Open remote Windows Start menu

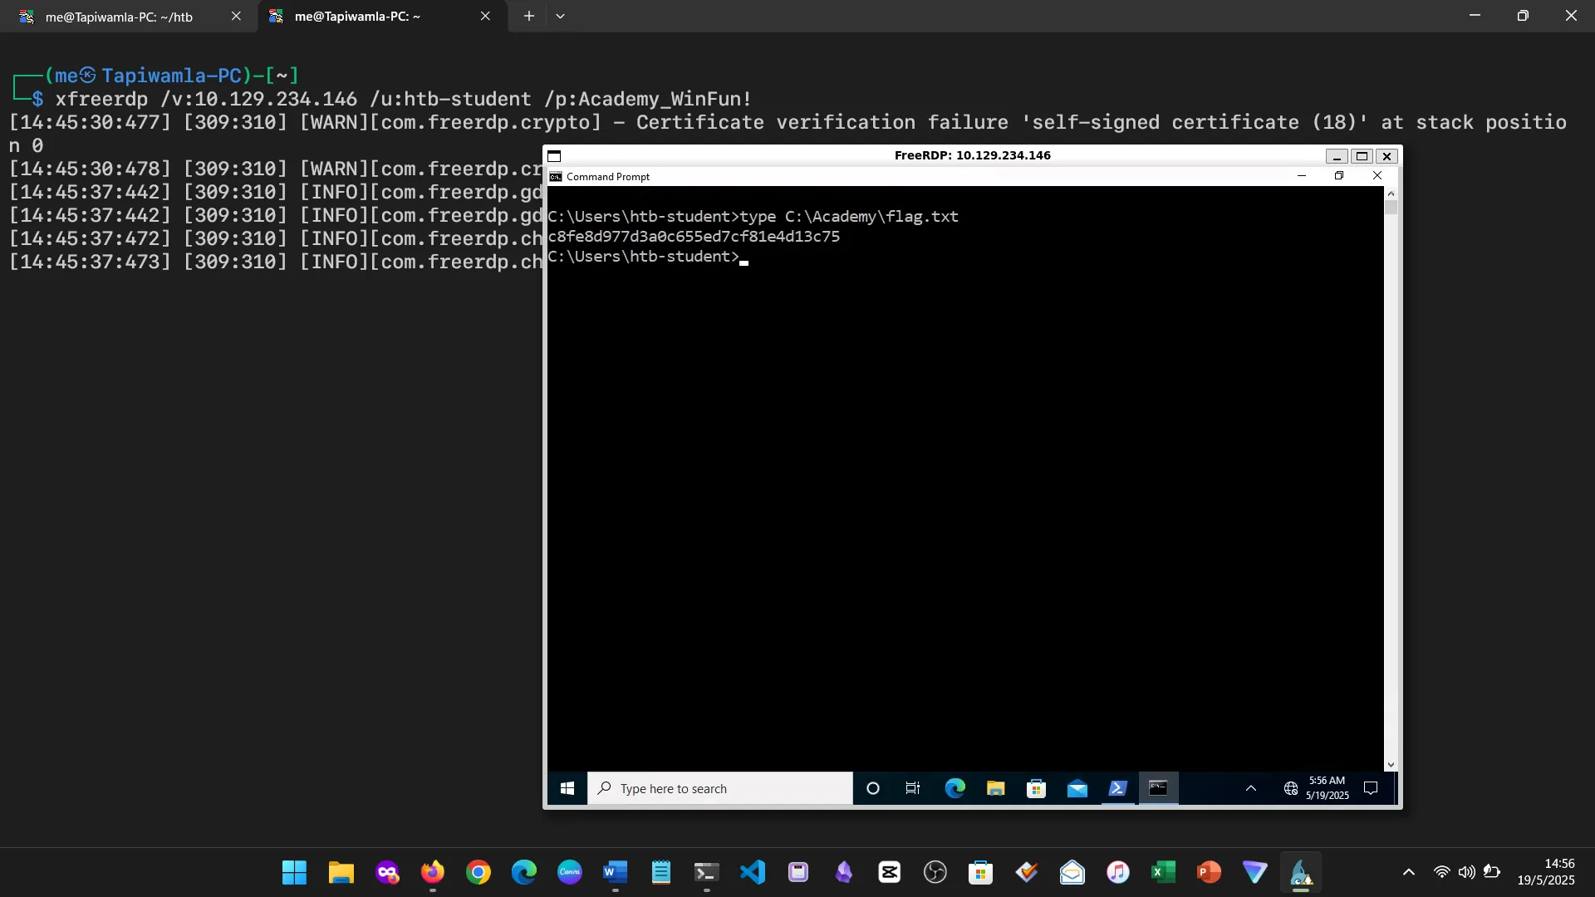click(x=567, y=788)
